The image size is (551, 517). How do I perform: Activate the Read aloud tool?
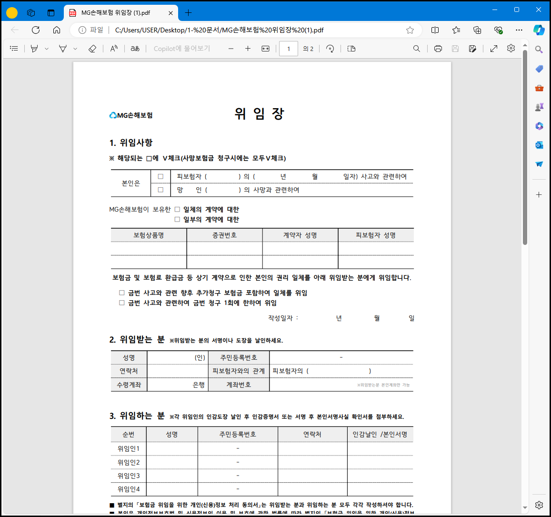click(114, 49)
